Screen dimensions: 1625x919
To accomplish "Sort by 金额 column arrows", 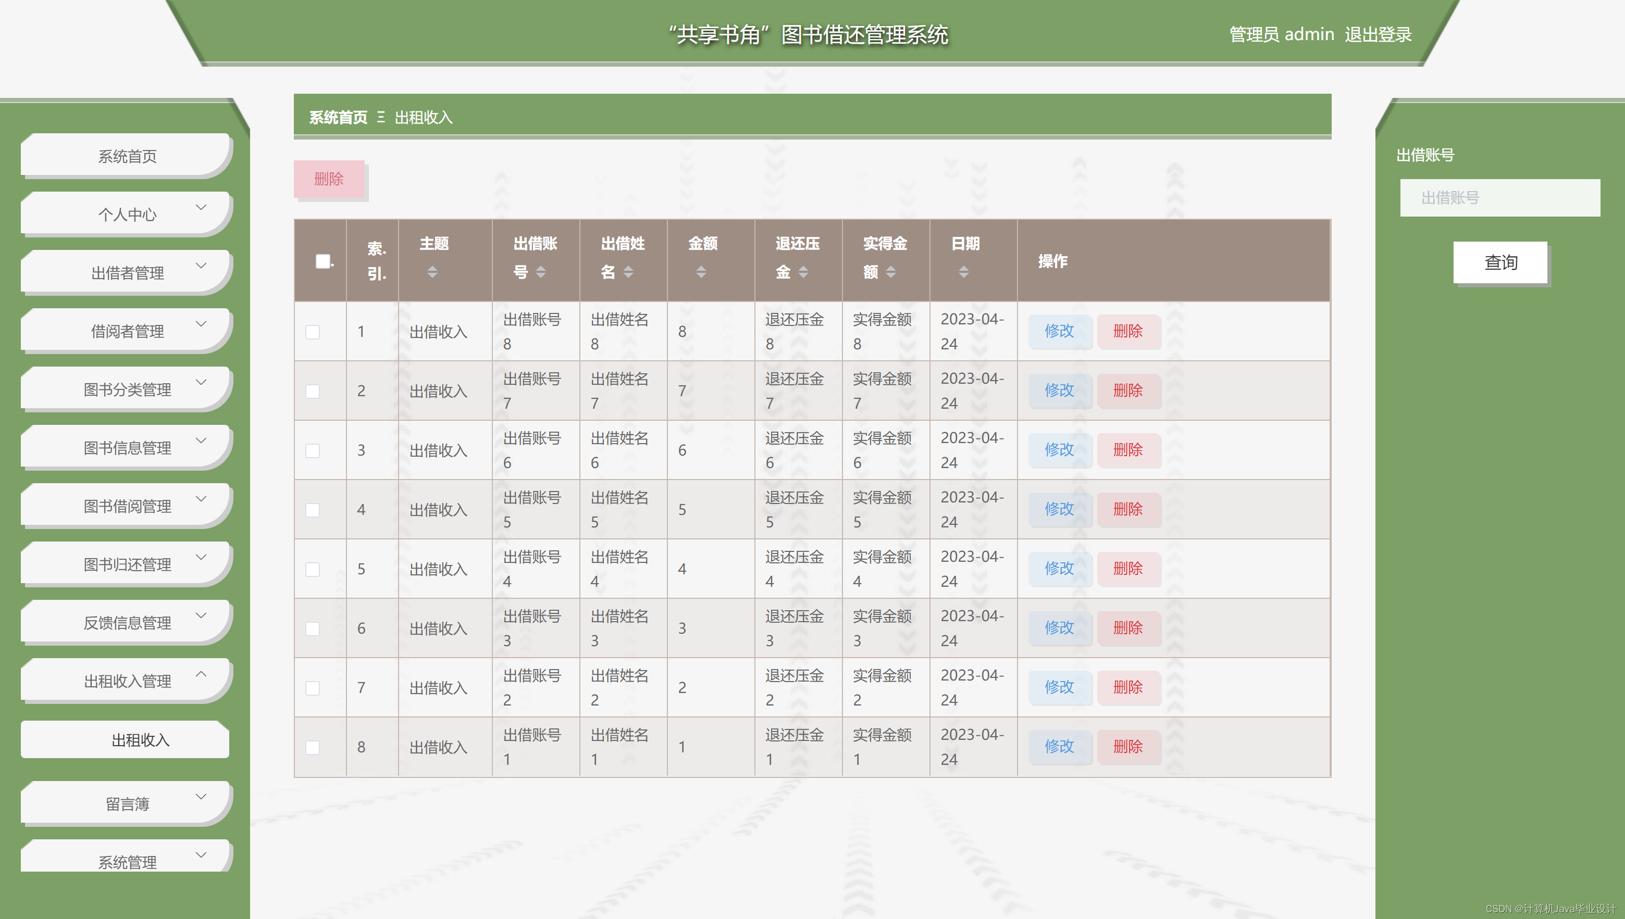I will [x=701, y=272].
